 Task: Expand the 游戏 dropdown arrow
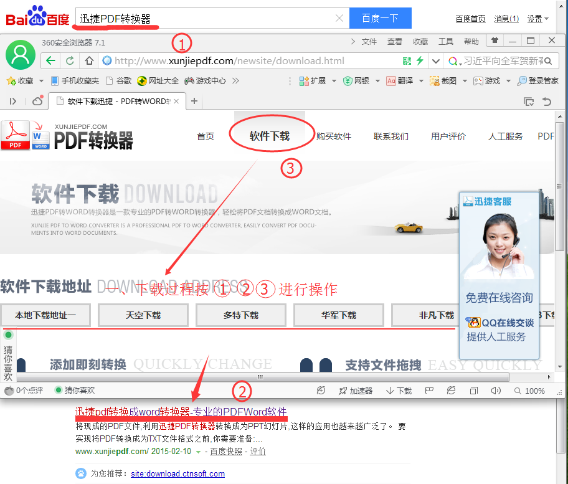(x=508, y=81)
